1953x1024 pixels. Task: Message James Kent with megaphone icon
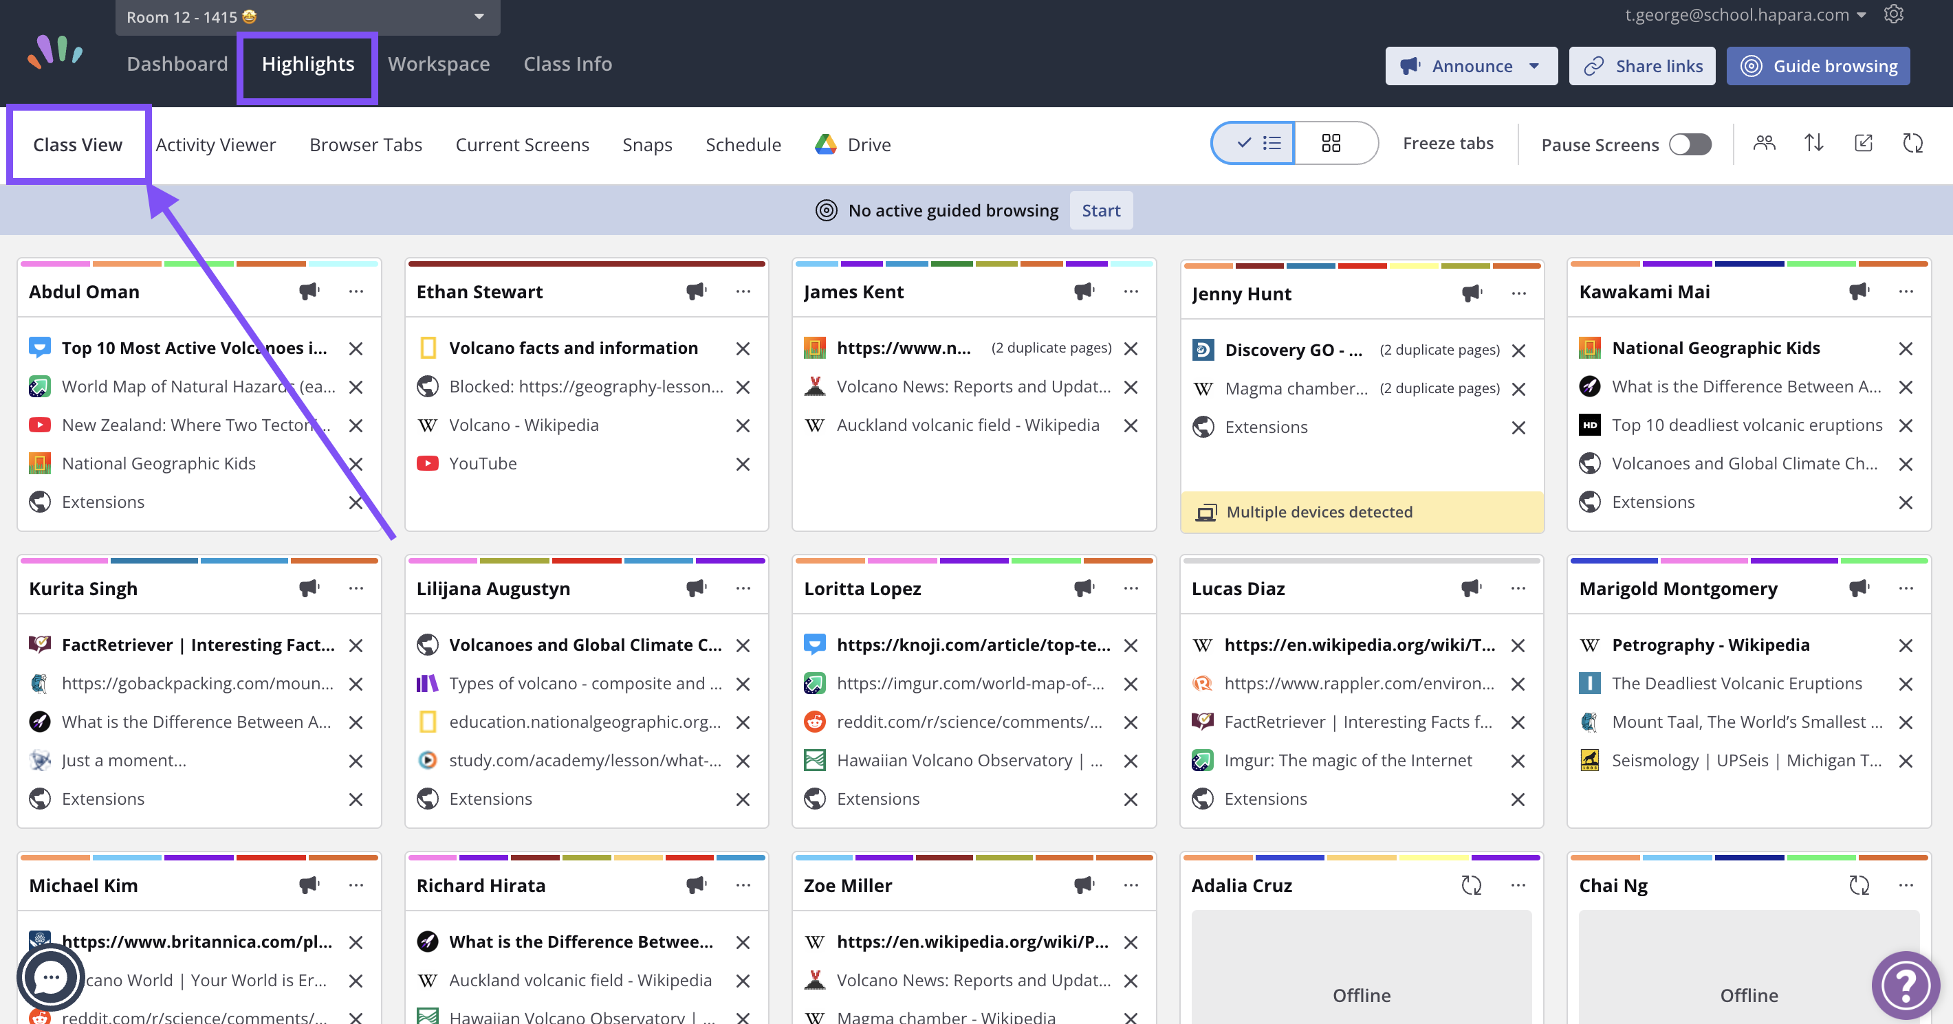tap(1083, 291)
